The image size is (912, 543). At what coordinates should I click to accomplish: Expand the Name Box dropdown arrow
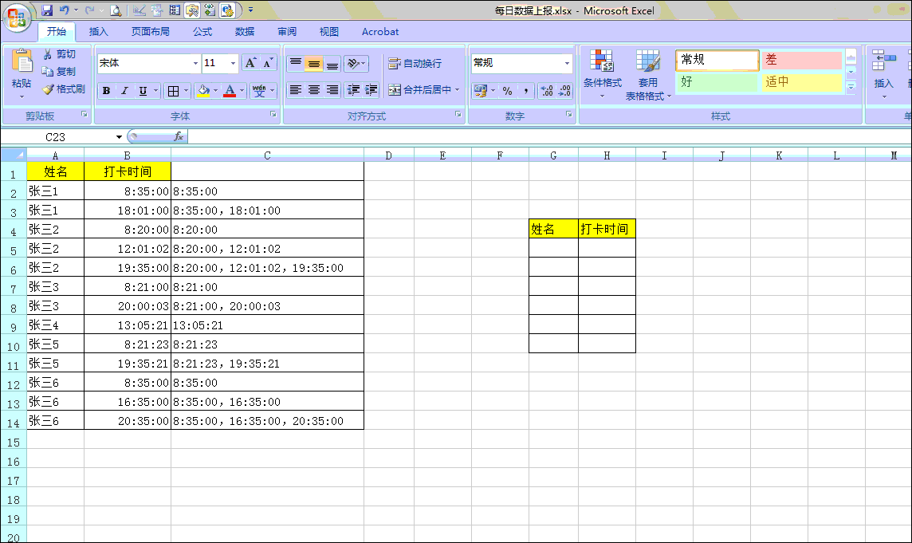tap(119, 137)
